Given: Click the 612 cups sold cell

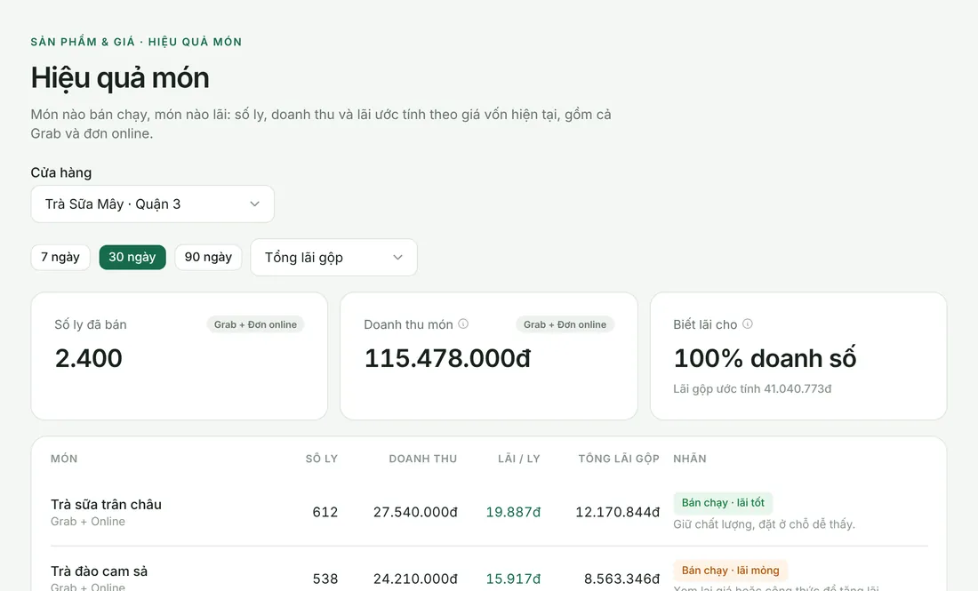Looking at the screenshot, I should pos(325,513).
